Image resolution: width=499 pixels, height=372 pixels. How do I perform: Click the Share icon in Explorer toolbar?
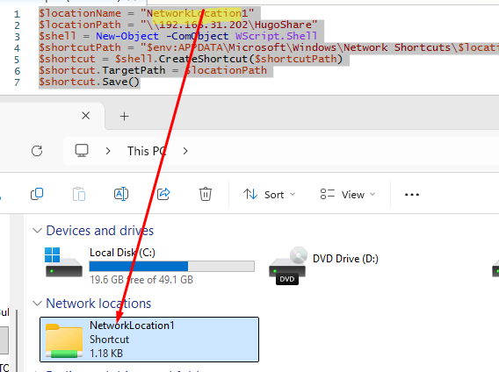(x=163, y=194)
